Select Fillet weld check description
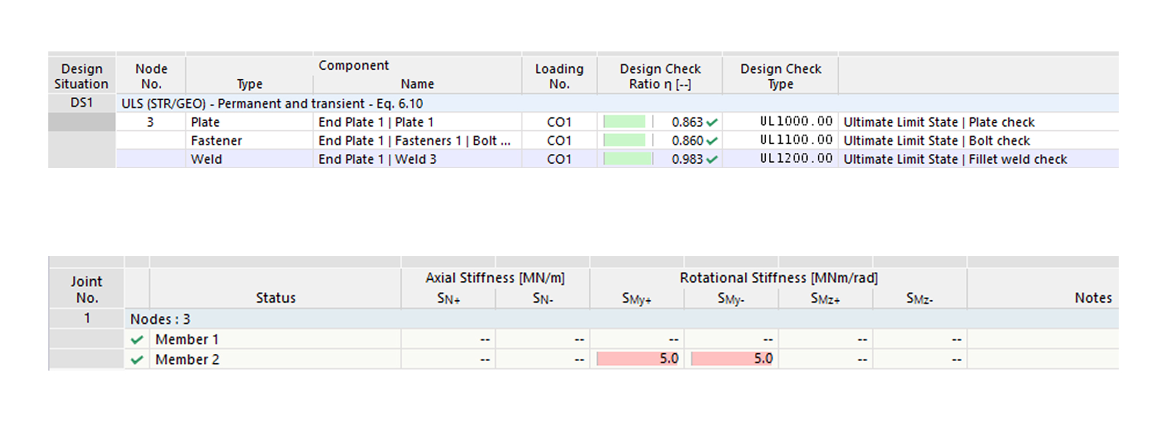Screen dimensions: 1167x422 [955, 160]
